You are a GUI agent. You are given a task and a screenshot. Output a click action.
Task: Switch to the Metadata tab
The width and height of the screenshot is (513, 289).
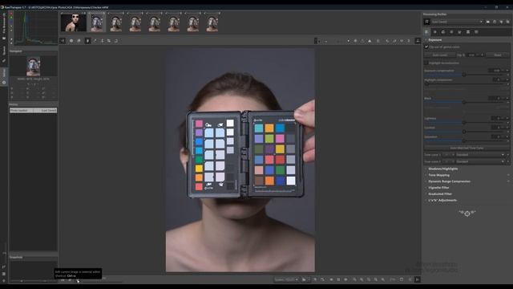pos(476,32)
